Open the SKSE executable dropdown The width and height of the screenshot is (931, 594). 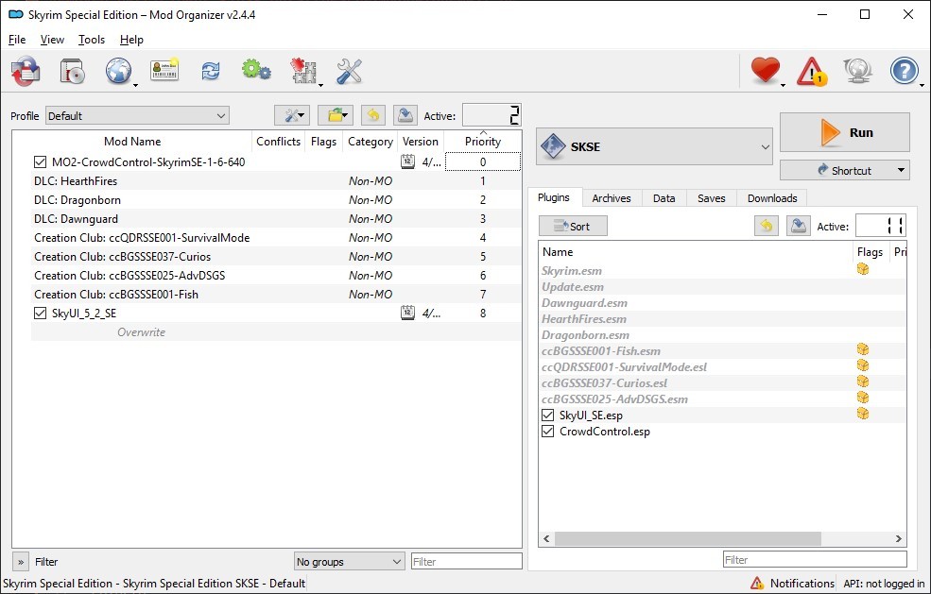click(x=654, y=146)
